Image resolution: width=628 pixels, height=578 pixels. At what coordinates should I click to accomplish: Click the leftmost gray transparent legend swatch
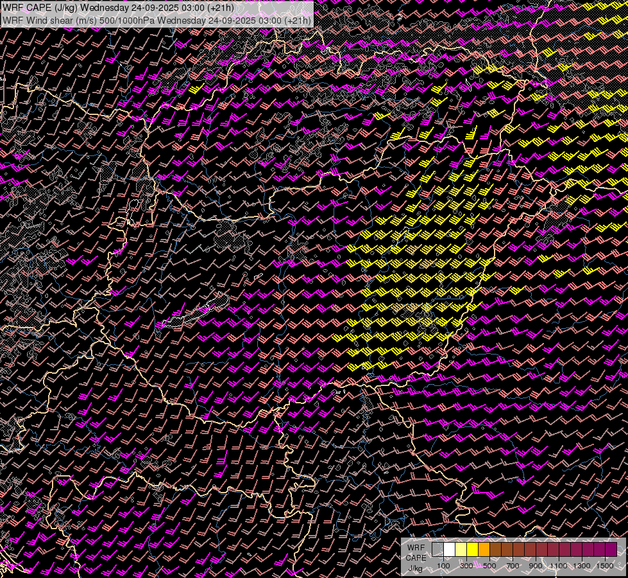437,550
